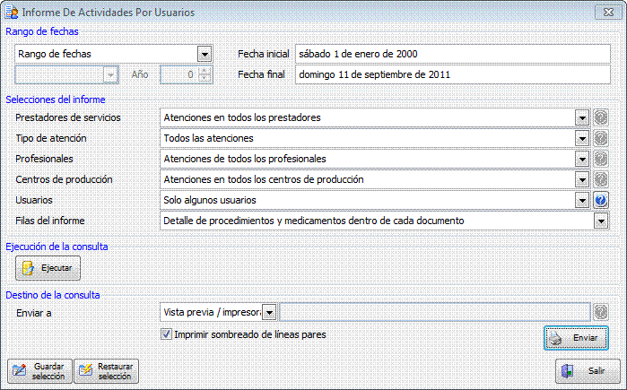627x390 pixels.
Task: Expand the Usuarios dropdown
Action: coord(582,200)
